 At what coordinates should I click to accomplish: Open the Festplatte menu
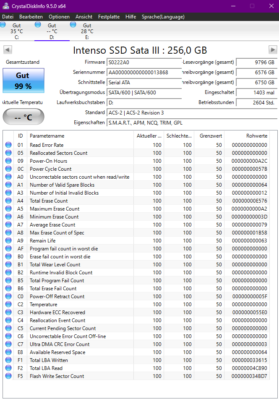pyautogui.click(x=109, y=17)
